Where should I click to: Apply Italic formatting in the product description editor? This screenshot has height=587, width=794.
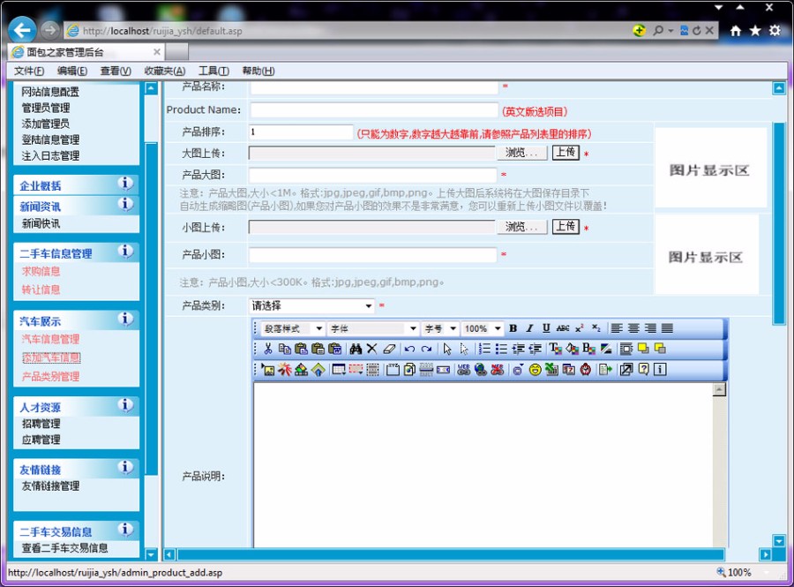[528, 327]
